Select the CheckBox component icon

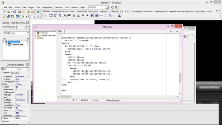83,16
